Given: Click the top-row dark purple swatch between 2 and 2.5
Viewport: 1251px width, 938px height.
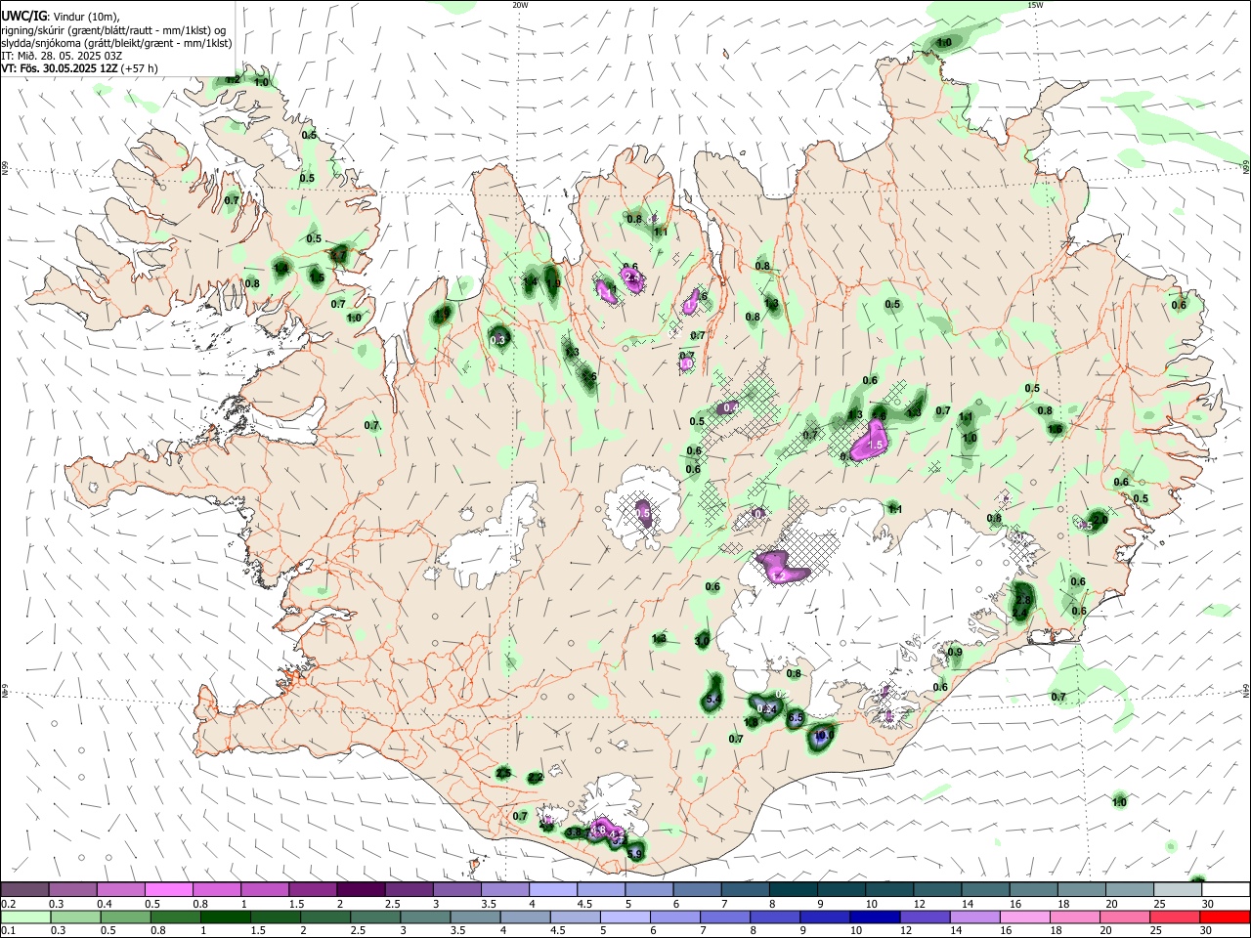Looking at the screenshot, I should coord(361,889).
